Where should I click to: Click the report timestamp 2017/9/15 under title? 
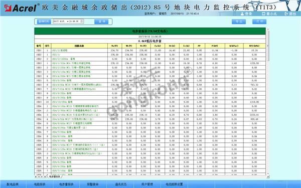tap(150, 37)
